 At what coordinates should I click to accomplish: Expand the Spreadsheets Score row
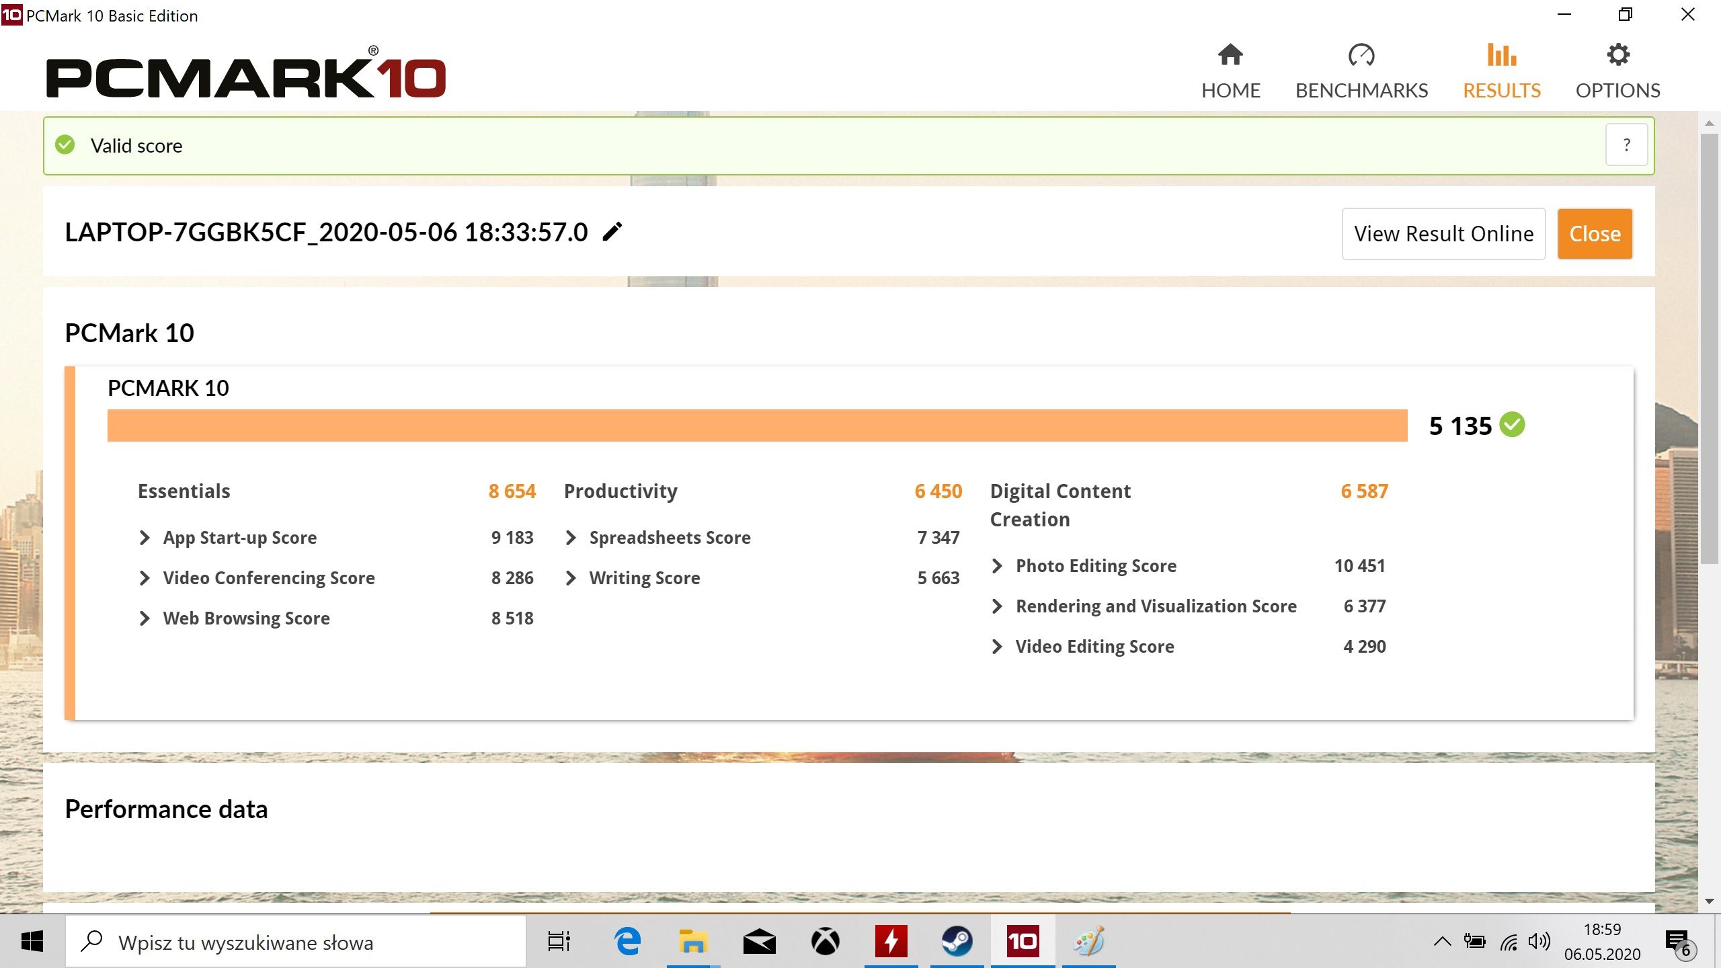pyautogui.click(x=571, y=538)
